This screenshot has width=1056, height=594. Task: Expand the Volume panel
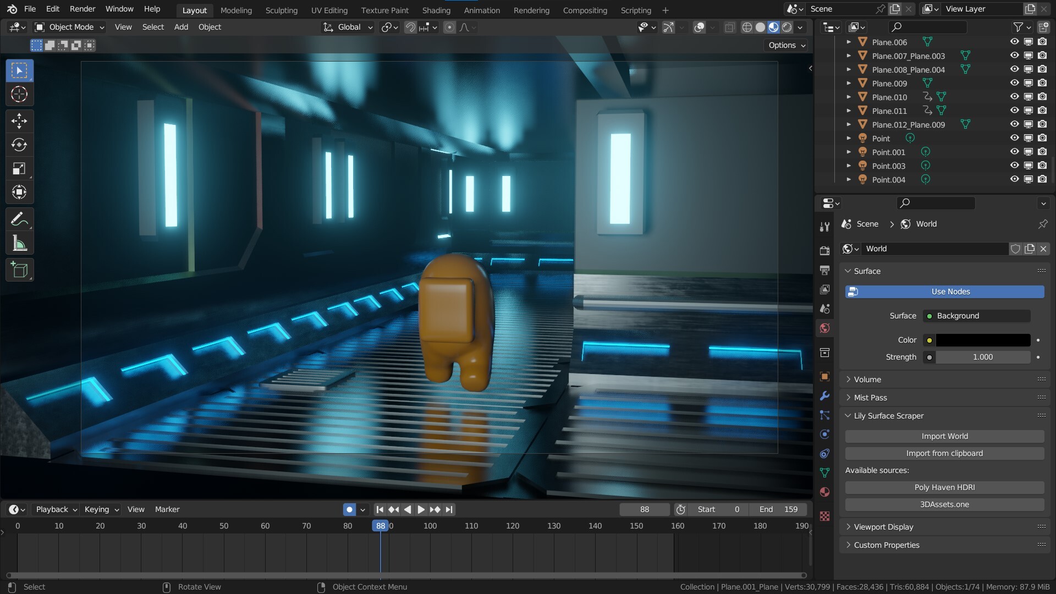867,380
